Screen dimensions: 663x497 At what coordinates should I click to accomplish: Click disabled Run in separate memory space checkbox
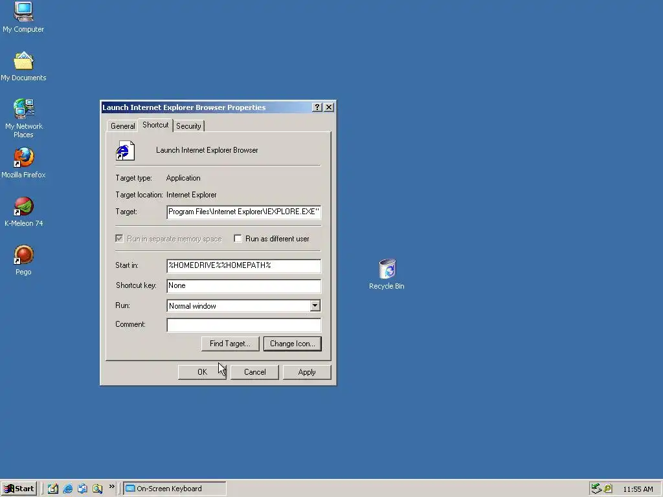[x=119, y=239]
